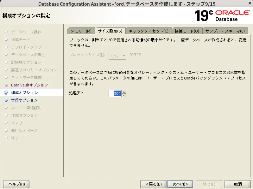Open the Data Vaultオプション step link
The image size is (253, 189).
click(x=29, y=85)
